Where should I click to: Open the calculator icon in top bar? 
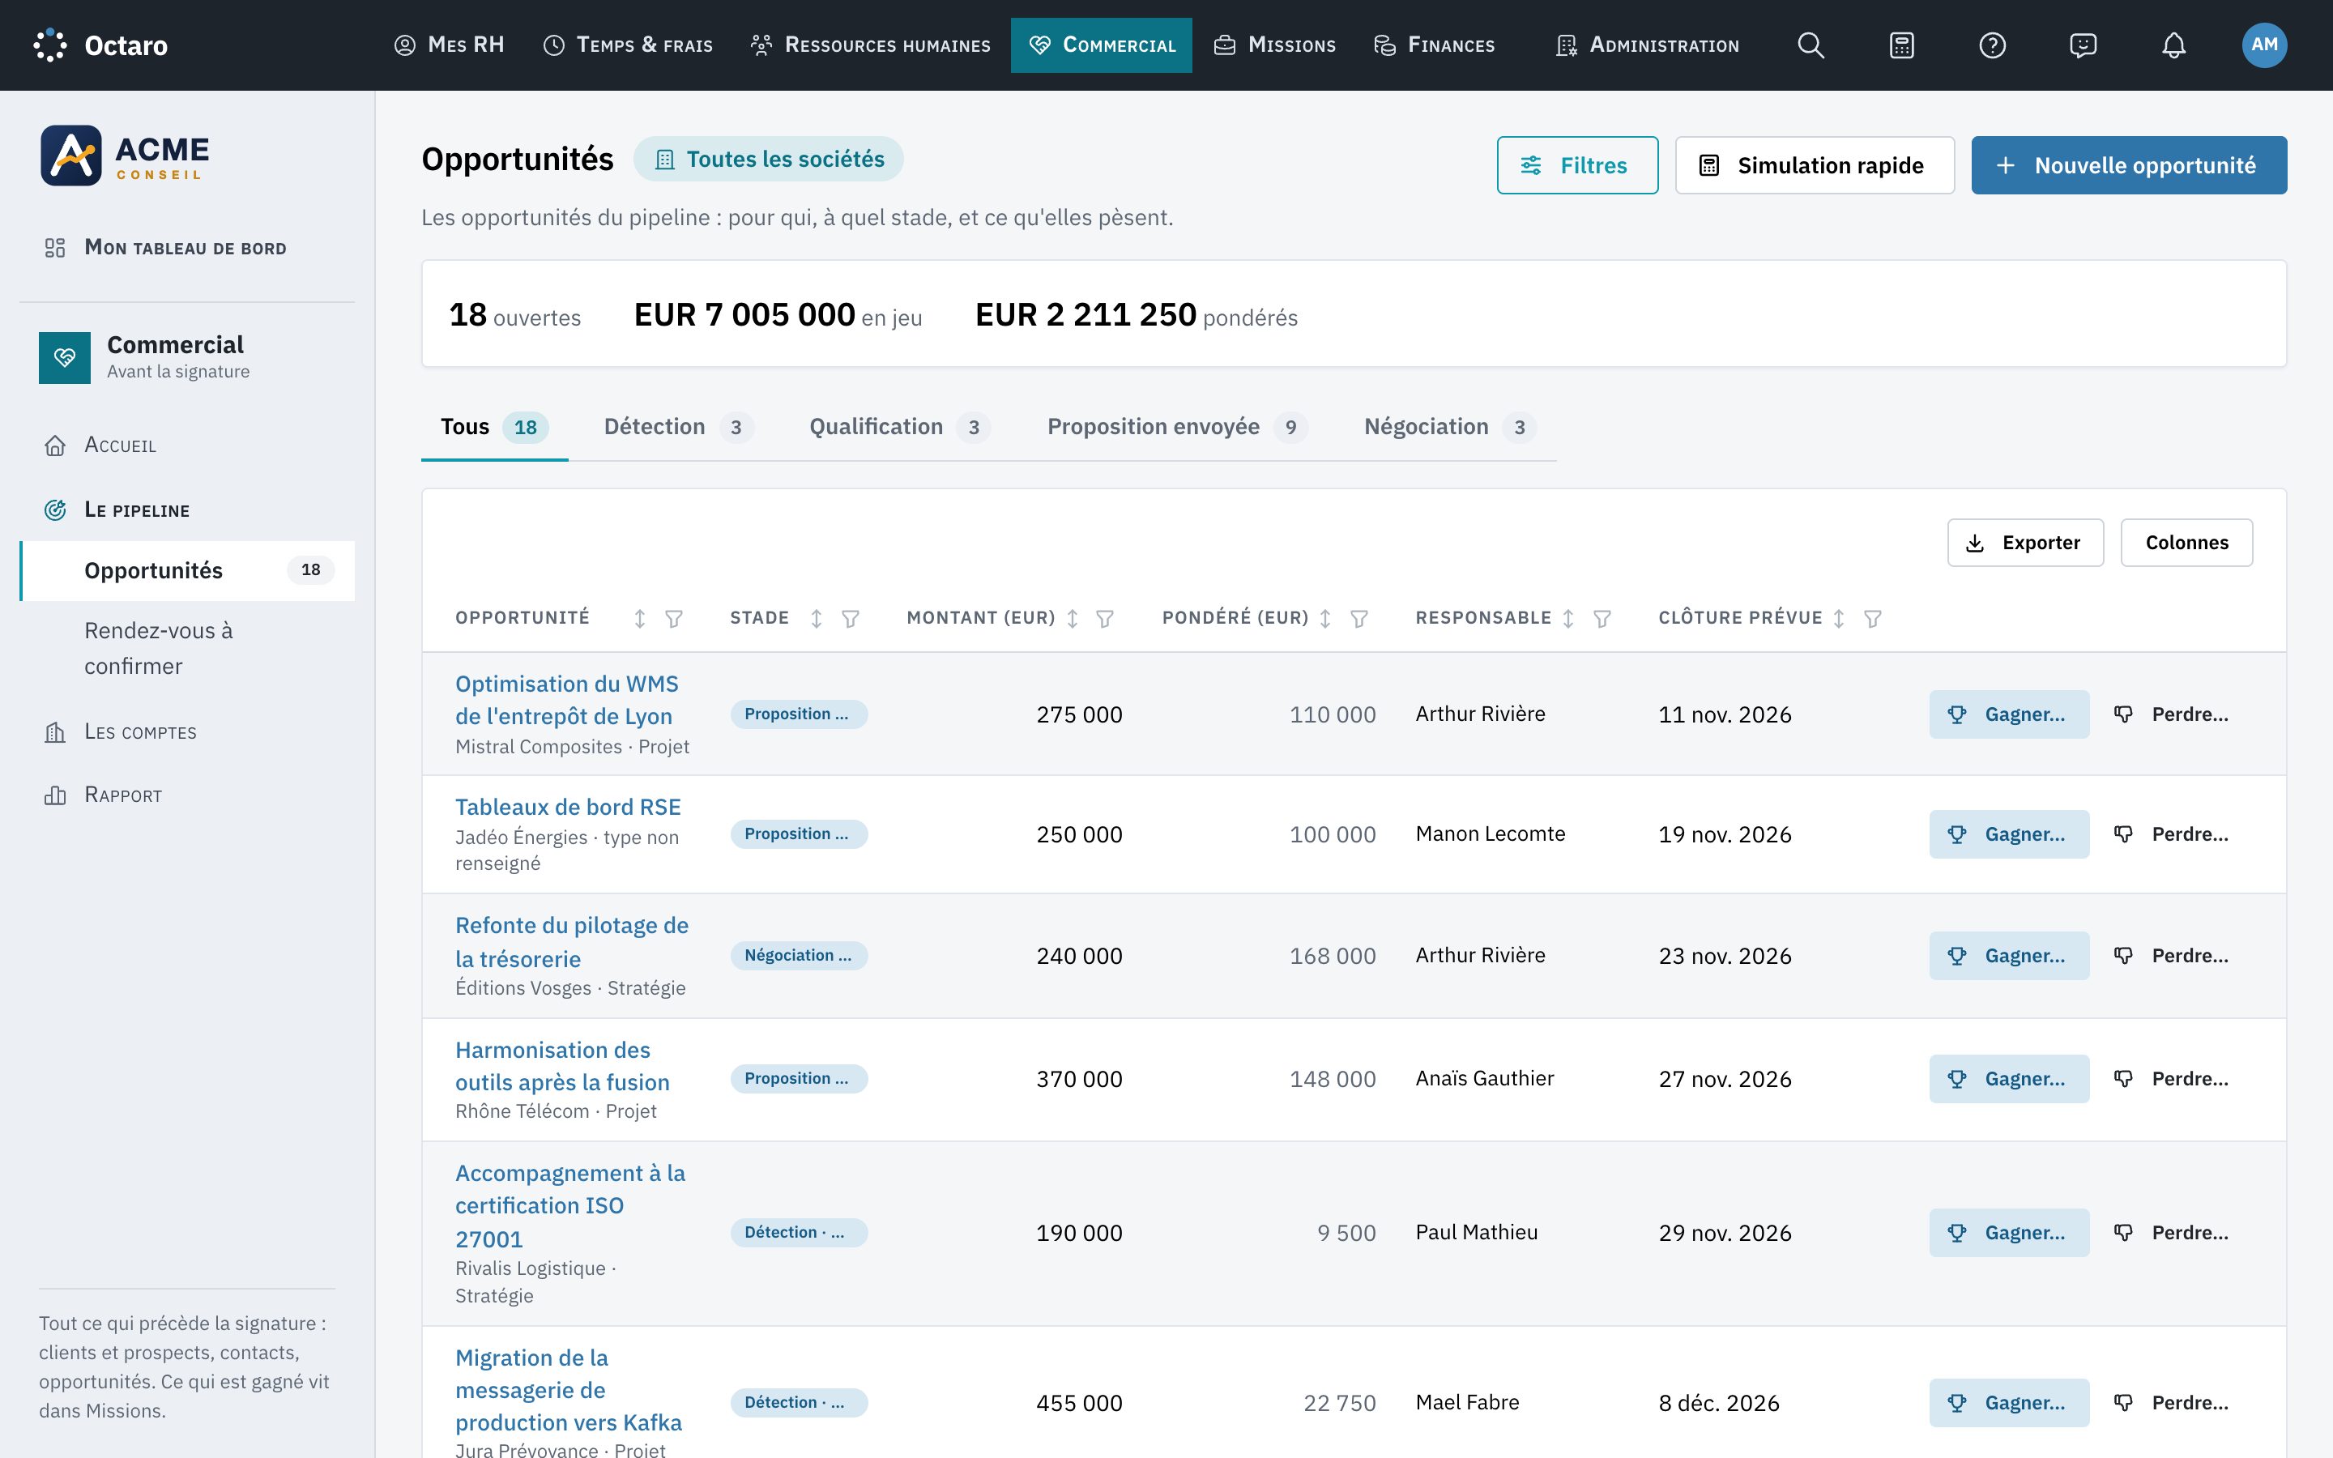pyautogui.click(x=1901, y=45)
